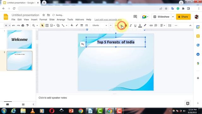
Task: Click the zoom magnifier tool
Action: 34,25
